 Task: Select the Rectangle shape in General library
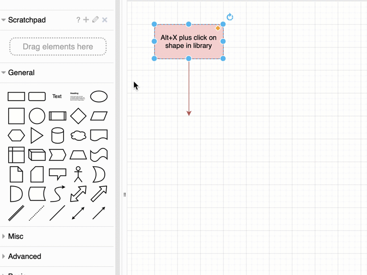coord(16,96)
